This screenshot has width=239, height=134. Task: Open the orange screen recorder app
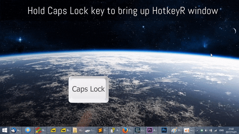click(189, 130)
